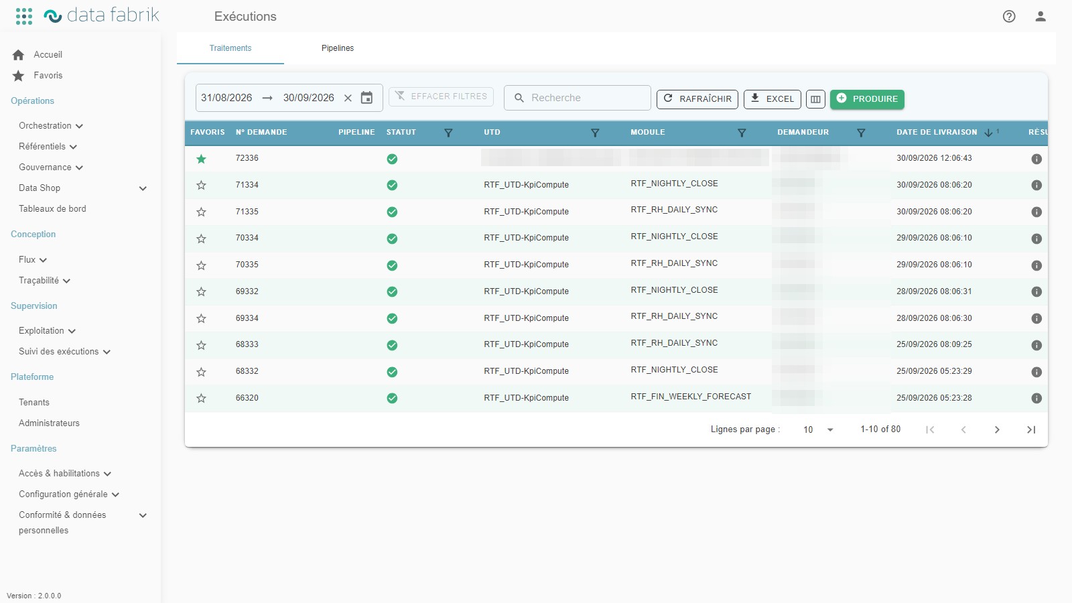Expand the Data Shop section
1072x603 pixels.
(82, 188)
